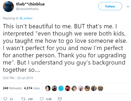Click the 4.4K likes count
Screen dimensions: 131x101
click(49, 99)
